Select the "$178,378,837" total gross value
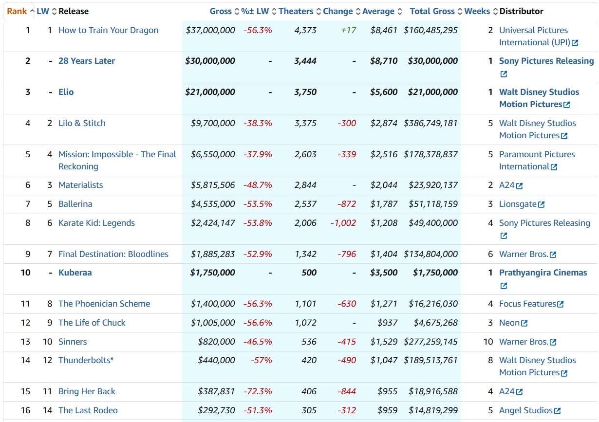Viewport: 599px width, 422px height. click(431, 154)
